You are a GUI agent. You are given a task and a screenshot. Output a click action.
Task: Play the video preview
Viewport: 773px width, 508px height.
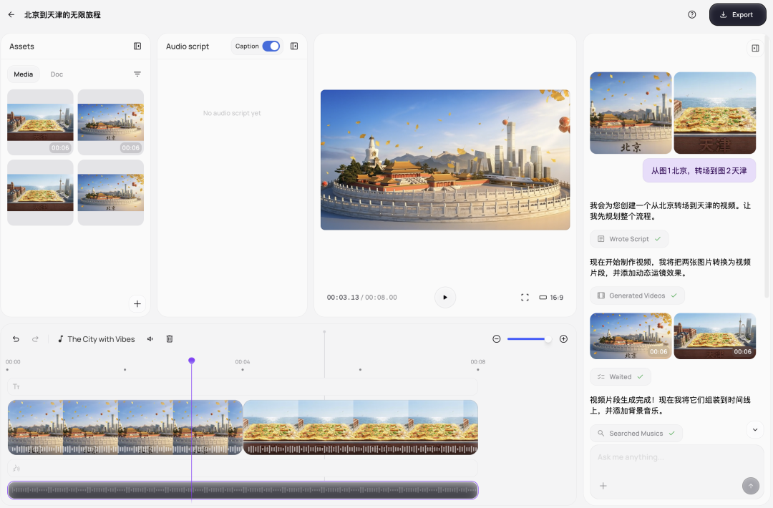445,298
